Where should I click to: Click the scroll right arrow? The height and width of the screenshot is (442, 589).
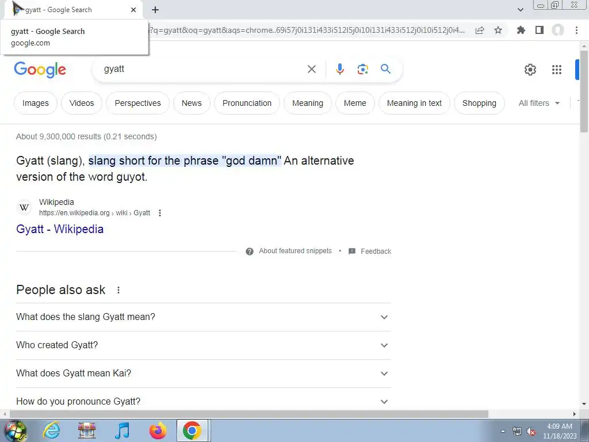(574, 414)
